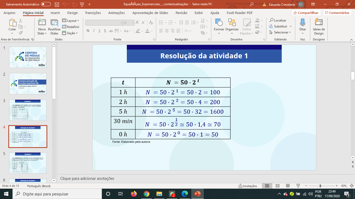The image size is (355, 199).
Task: Switch to the Transições tab
Action: pyautogui.click(x=93, y=13)
